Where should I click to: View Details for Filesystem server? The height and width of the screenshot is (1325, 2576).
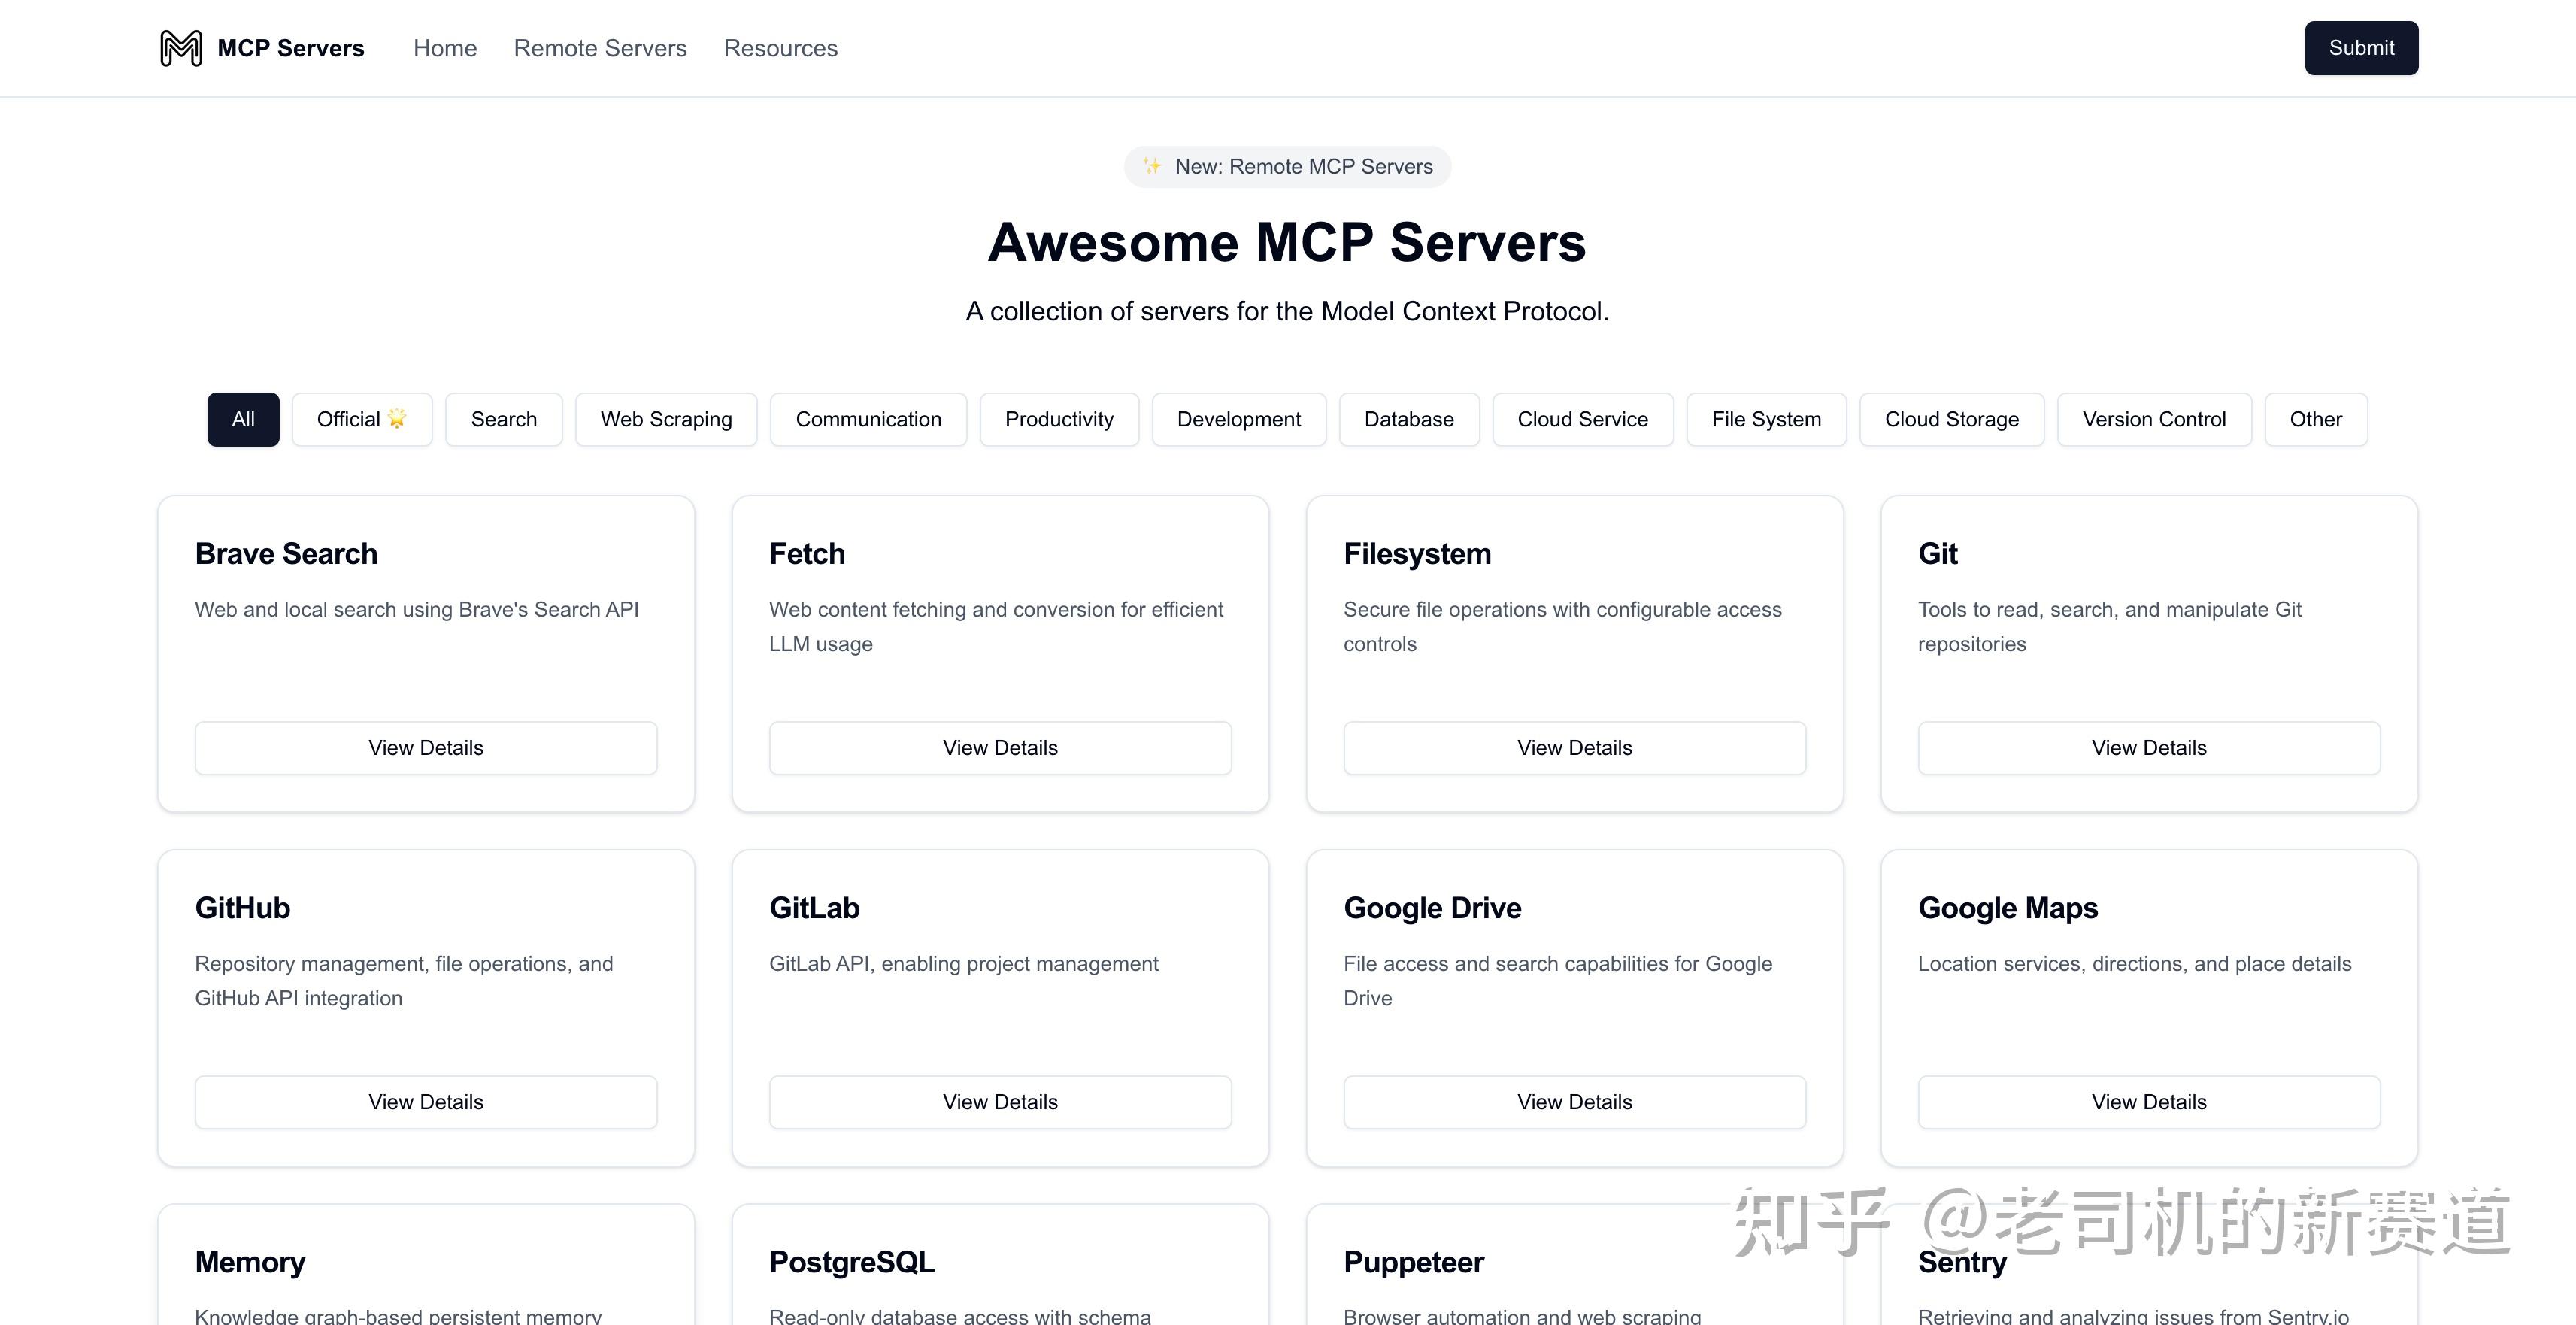1574,748
